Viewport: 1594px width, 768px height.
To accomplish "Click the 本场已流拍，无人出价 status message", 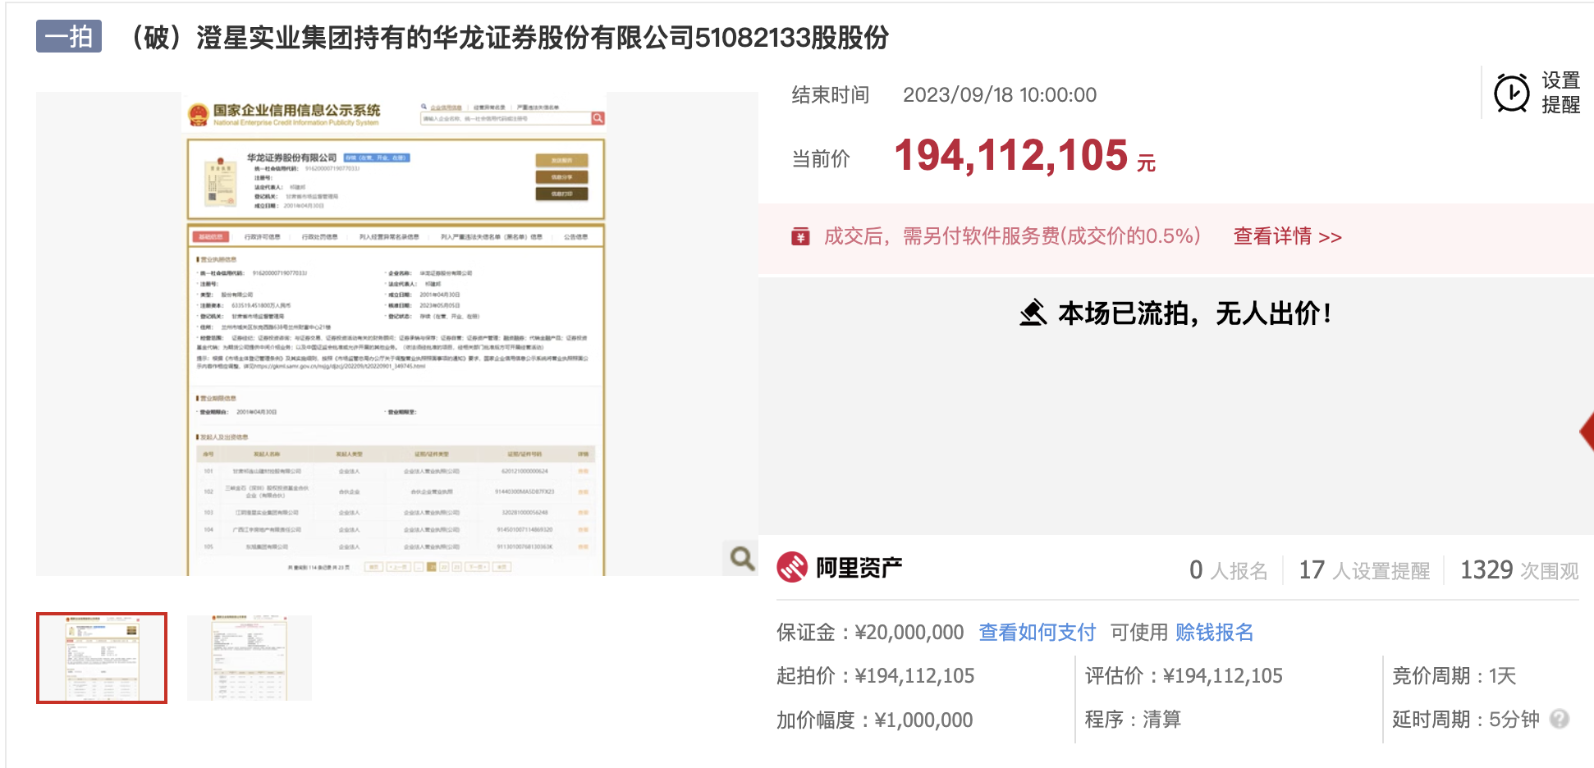I will point(1194,313).
